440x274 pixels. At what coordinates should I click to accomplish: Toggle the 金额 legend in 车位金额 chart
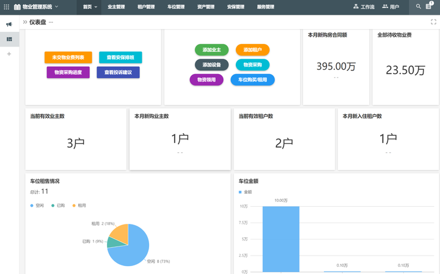point(245,192)
